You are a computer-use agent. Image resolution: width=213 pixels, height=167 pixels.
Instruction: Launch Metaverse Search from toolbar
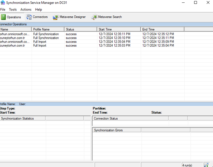point(106,17)
